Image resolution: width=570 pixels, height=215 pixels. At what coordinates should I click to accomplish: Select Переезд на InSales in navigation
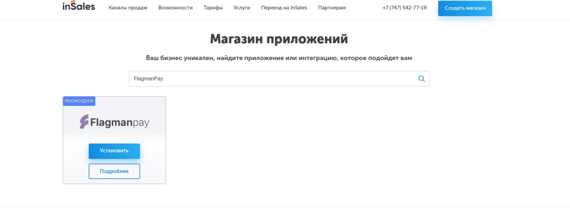tap(284, 8)
